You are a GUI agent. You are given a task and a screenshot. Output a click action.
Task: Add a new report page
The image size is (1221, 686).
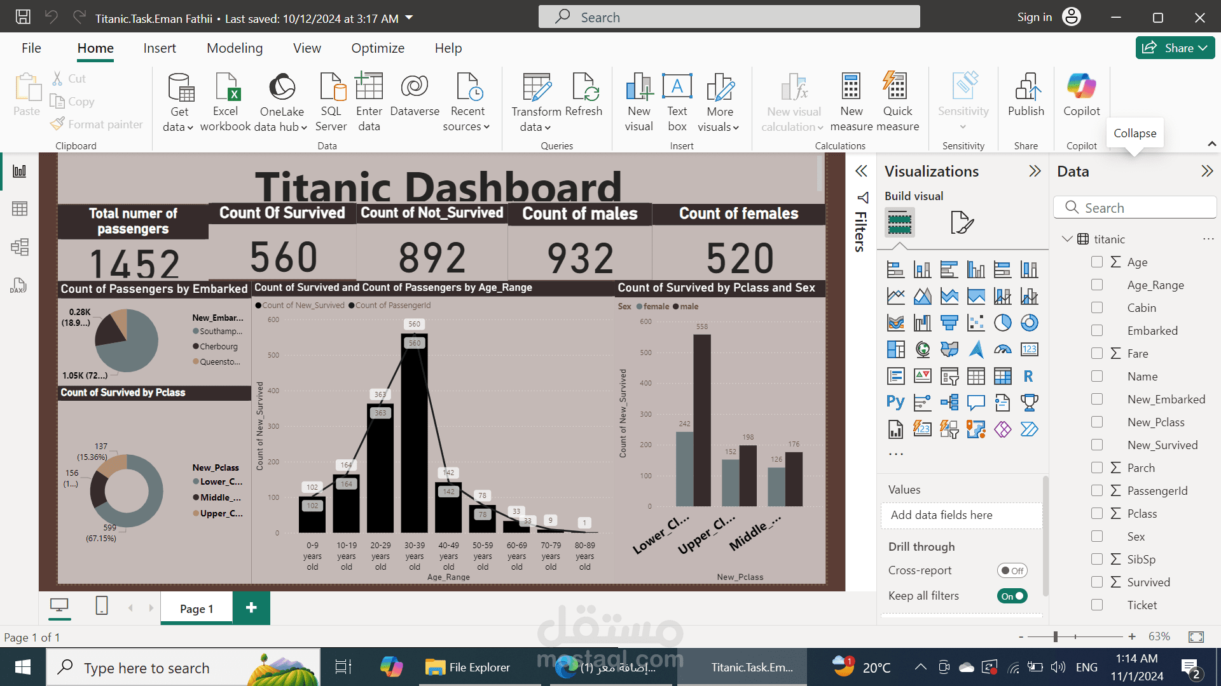tap(251, 608)
